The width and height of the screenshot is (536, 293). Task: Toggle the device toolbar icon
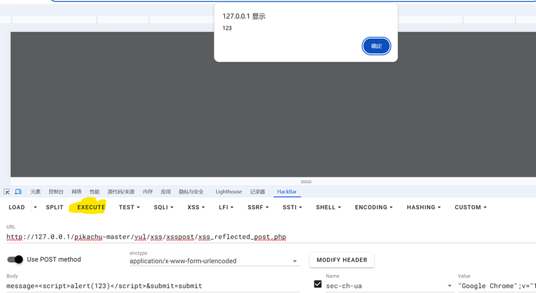18,192
